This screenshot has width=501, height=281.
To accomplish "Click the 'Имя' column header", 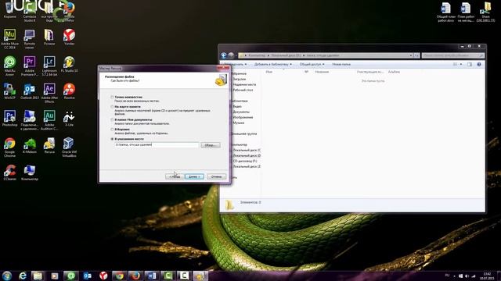I will (269, 72).
